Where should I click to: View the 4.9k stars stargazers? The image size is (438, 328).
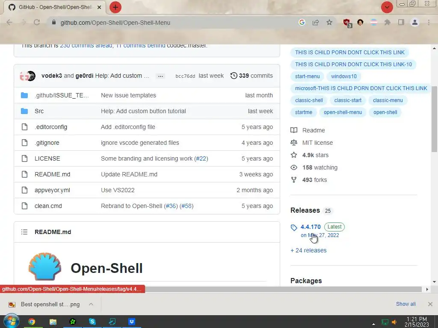pos(310,155)
